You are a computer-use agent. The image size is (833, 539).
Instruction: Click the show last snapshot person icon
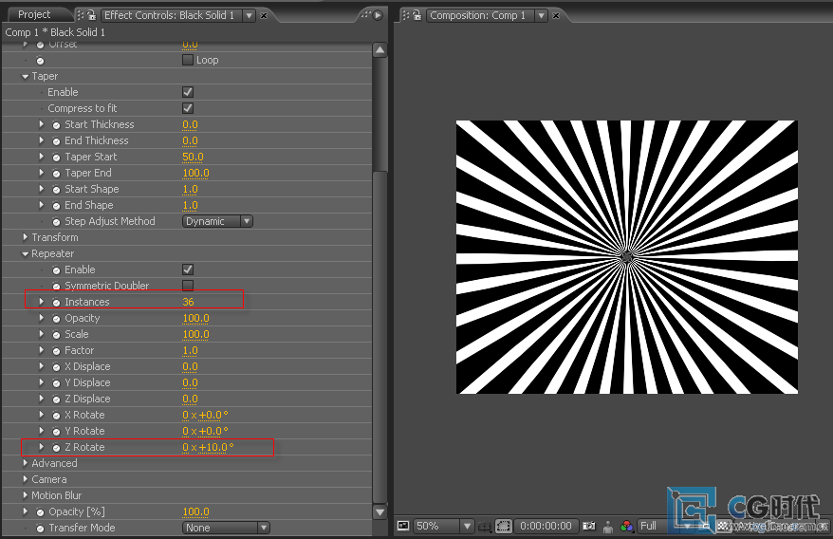[x=608, y=527]
